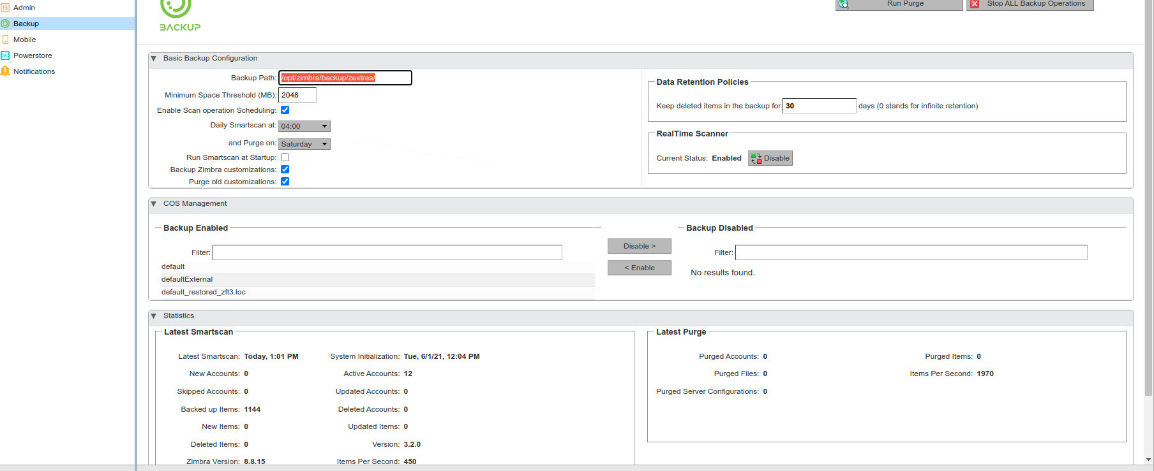
Task: Click the Run Purge button
Action: 899,4
